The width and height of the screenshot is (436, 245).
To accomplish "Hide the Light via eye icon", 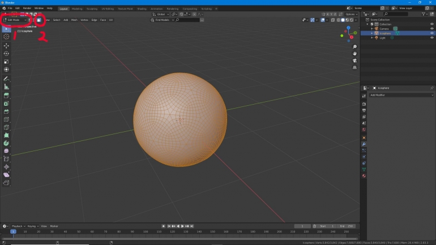I will point(432,38).
